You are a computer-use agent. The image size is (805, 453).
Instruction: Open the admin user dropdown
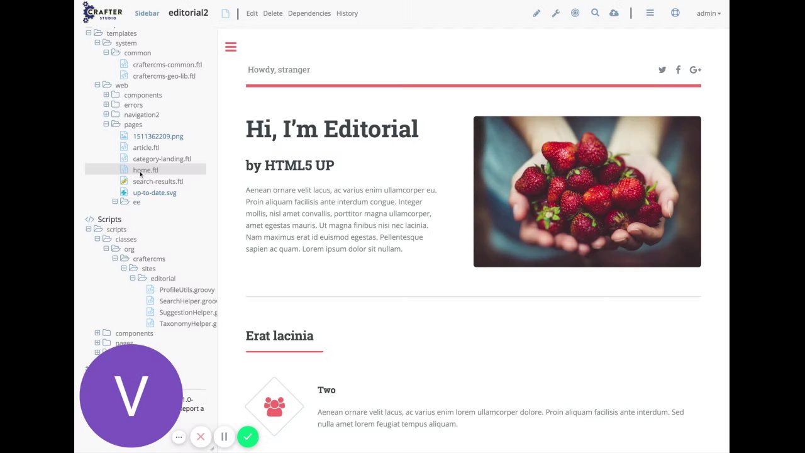coord(709,13)
